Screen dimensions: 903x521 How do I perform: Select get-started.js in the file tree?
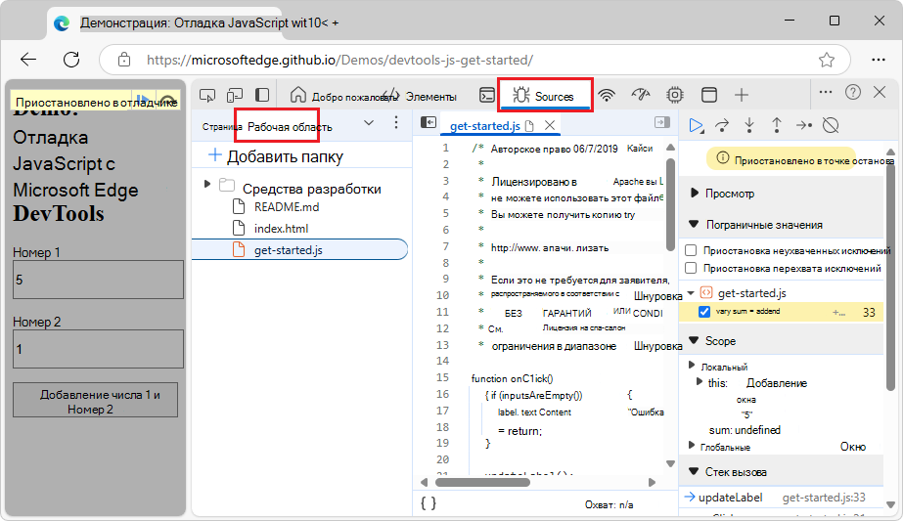click(299, 250)
